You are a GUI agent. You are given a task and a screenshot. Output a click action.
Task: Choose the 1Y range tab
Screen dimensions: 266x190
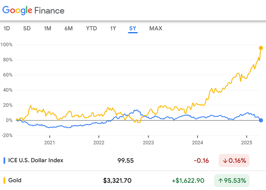[113, 28]
